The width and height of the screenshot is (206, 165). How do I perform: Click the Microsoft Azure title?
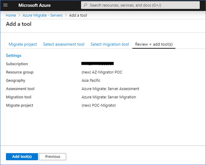[x=35, y=5]
